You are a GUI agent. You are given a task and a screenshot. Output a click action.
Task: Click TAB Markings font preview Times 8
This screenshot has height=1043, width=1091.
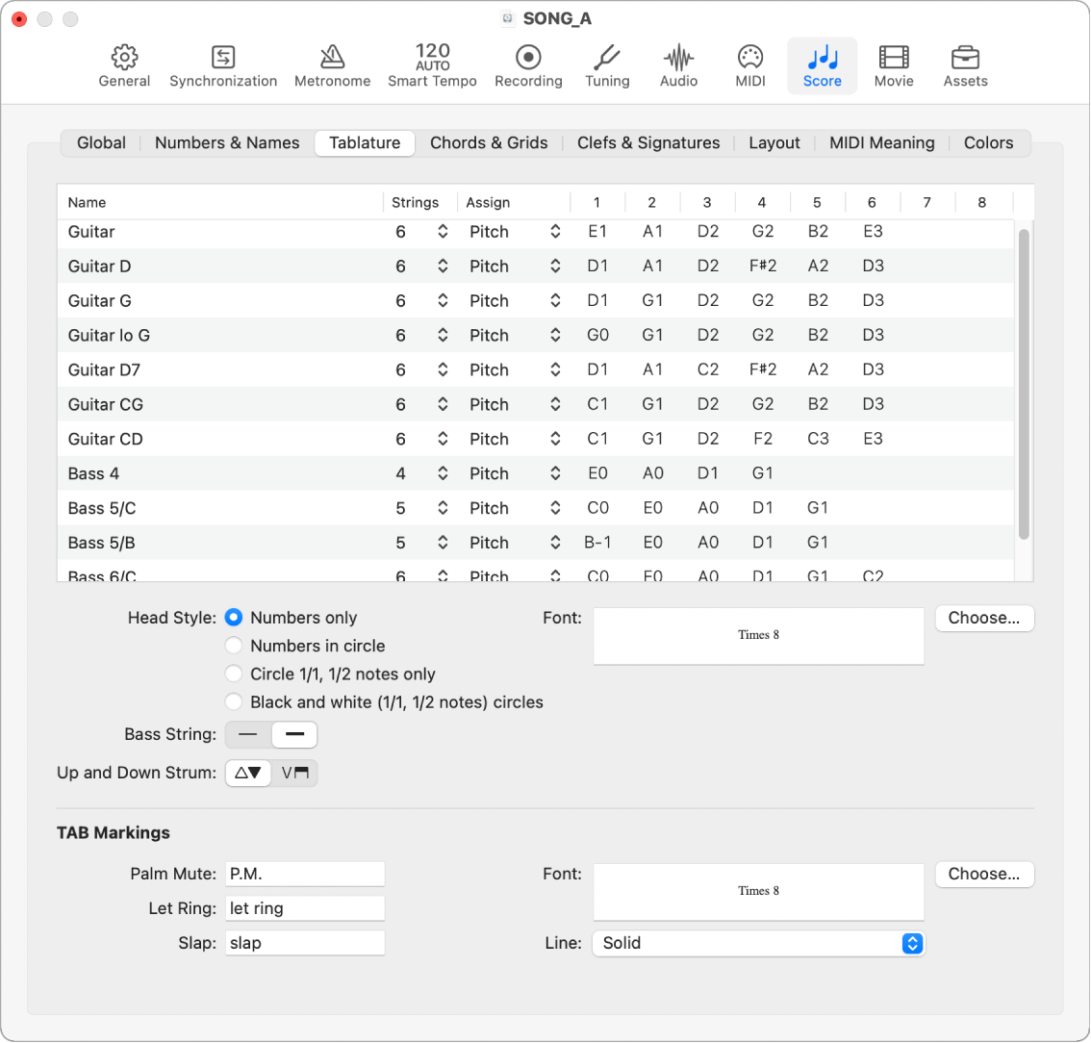(x=758, y=892)
